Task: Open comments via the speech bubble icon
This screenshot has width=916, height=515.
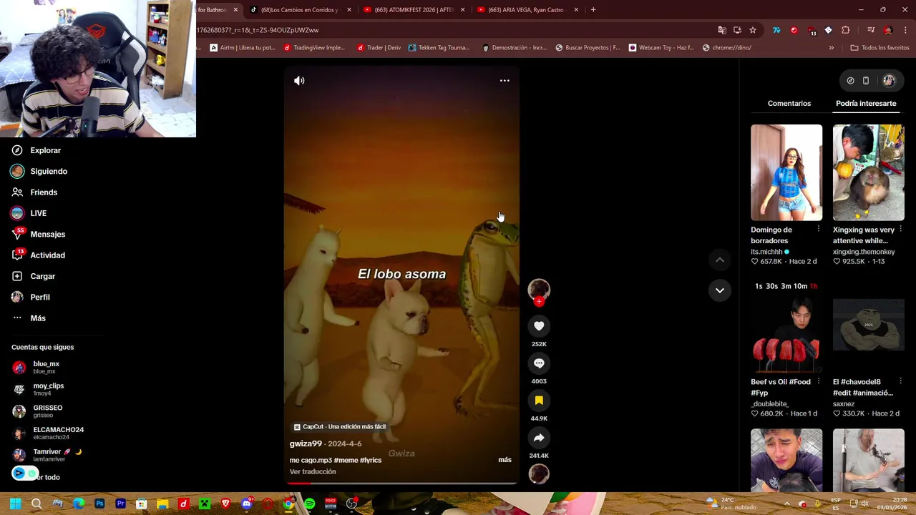Action: (x=539, y=363)
